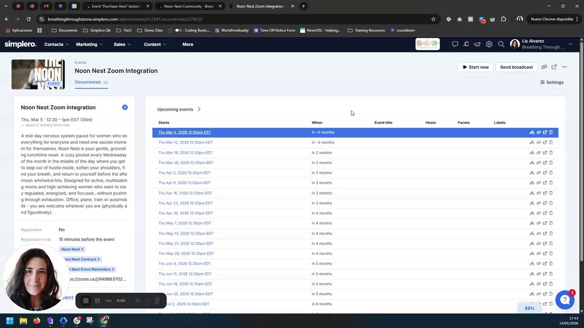This screenshot has height=328, width=584.
Task: Click the Noon Nest tag link
Action: coord(72,249)
